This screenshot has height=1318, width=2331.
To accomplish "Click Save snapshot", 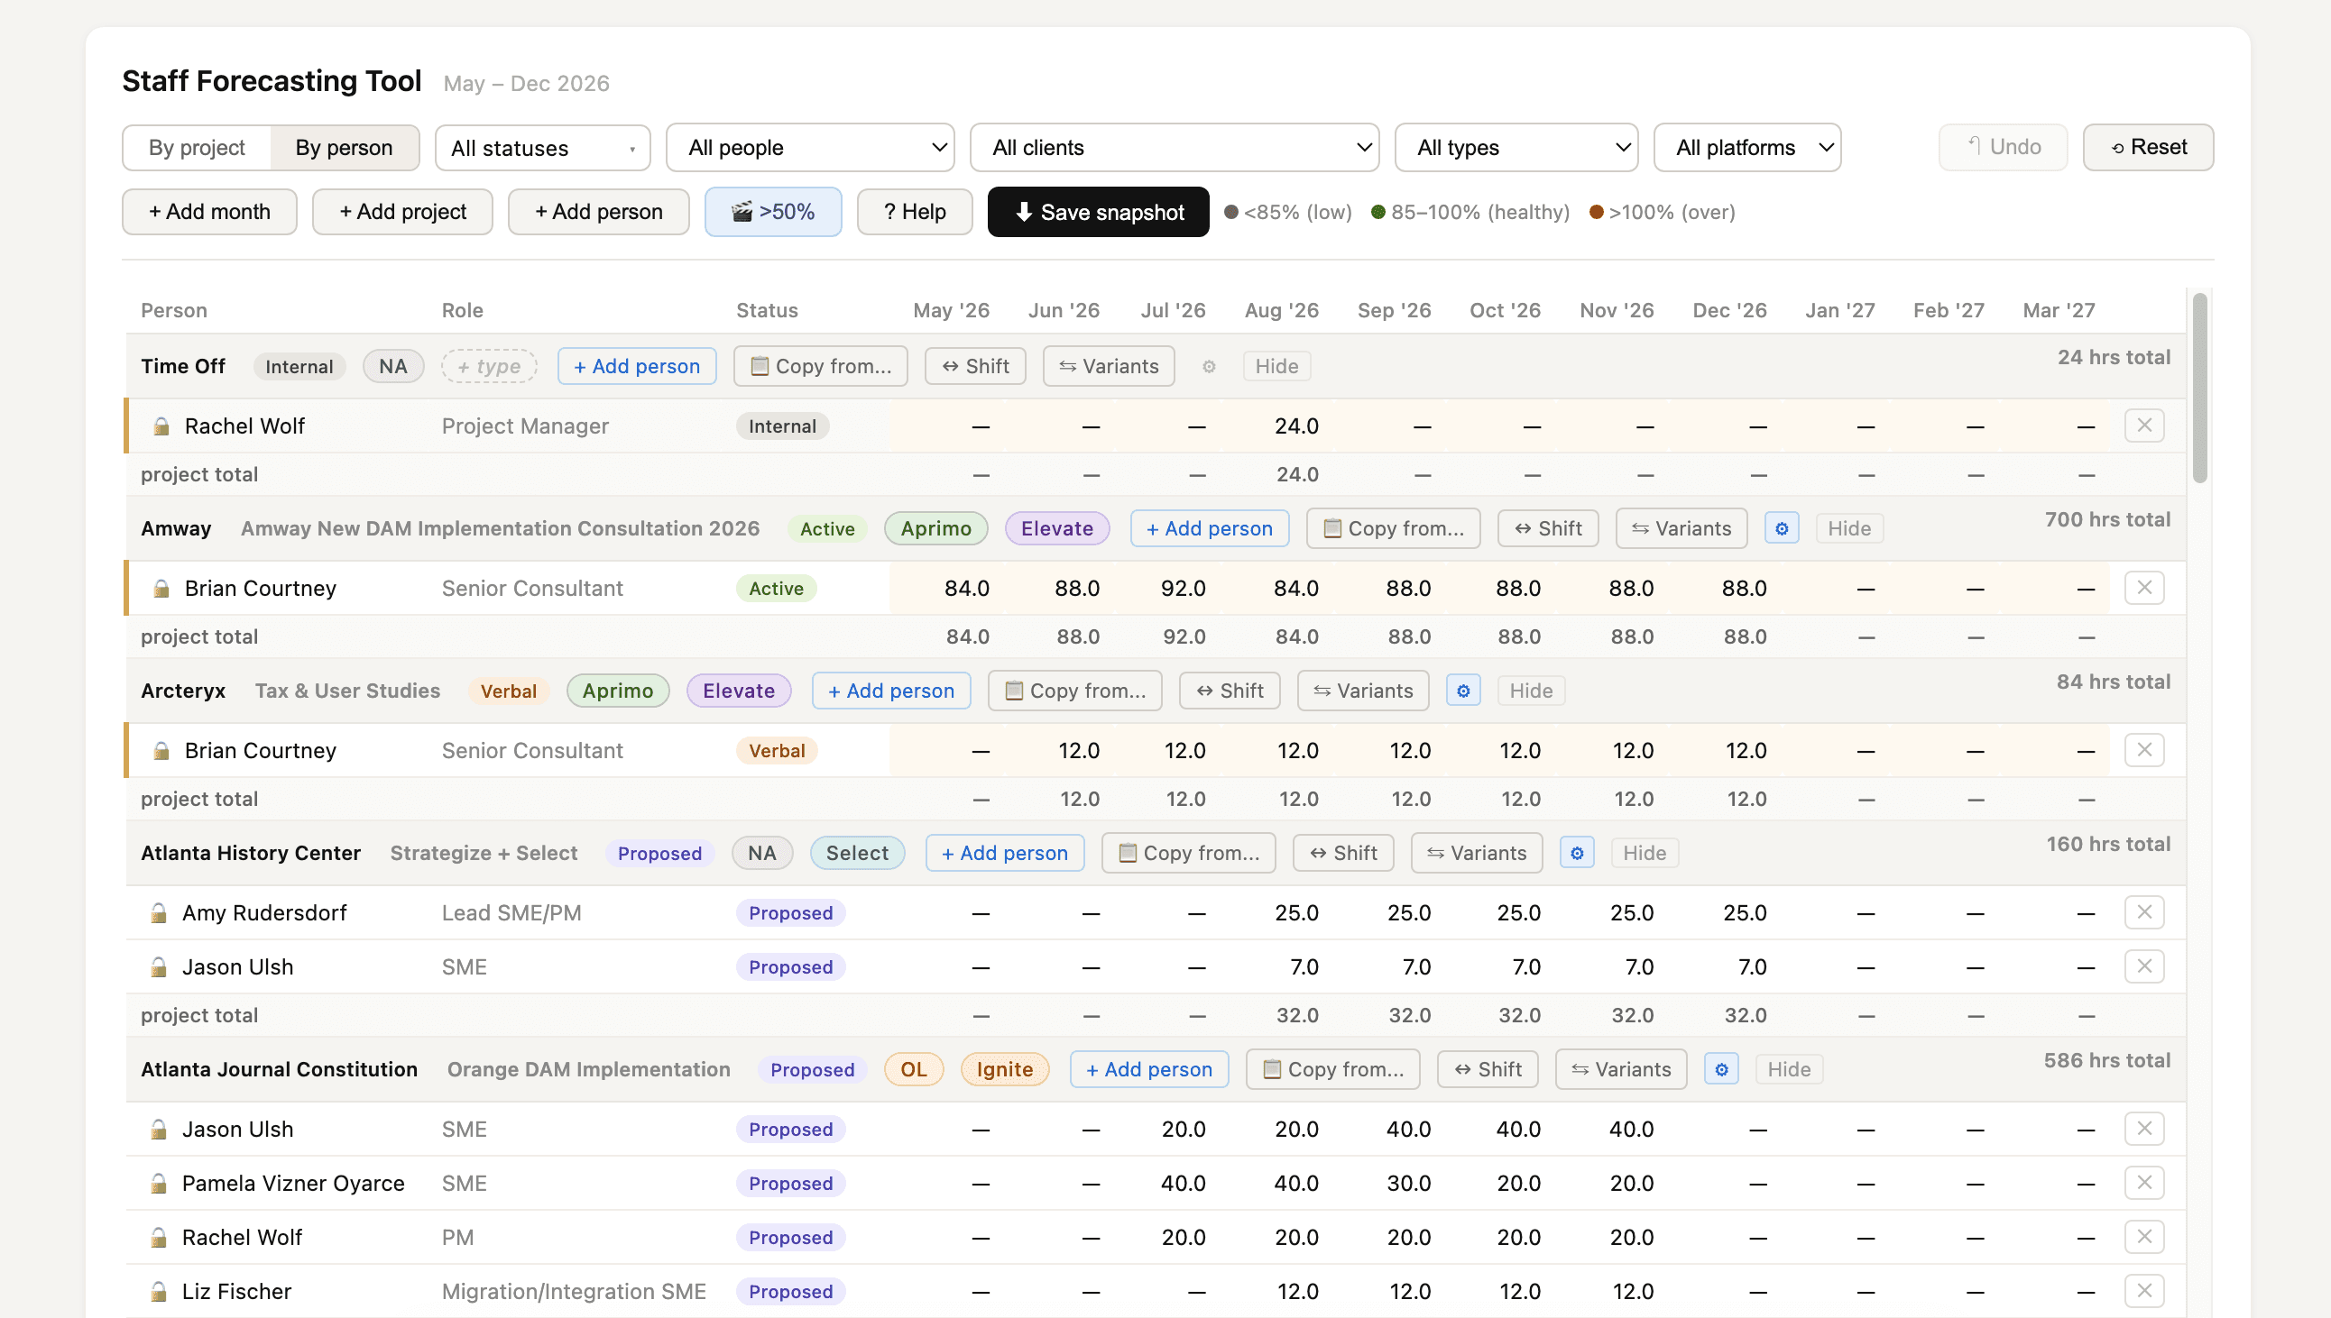I will (x=1099, y=212).
